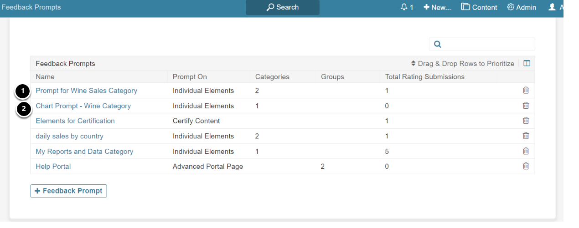Screen dimensions: 579x228
Task: Open the Admin gear menu
Action: [x=522, y=7]
